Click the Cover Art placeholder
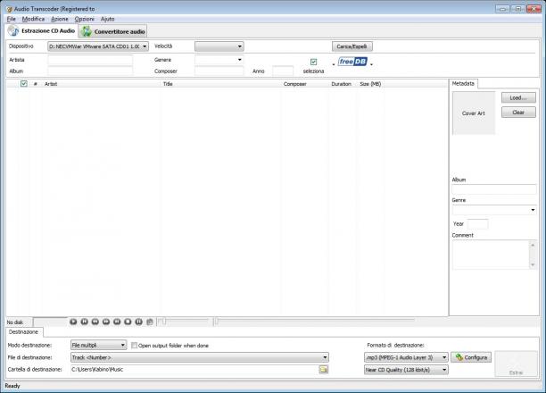Image resolution: width=546 pixels, height=393 pixels. 474,113
